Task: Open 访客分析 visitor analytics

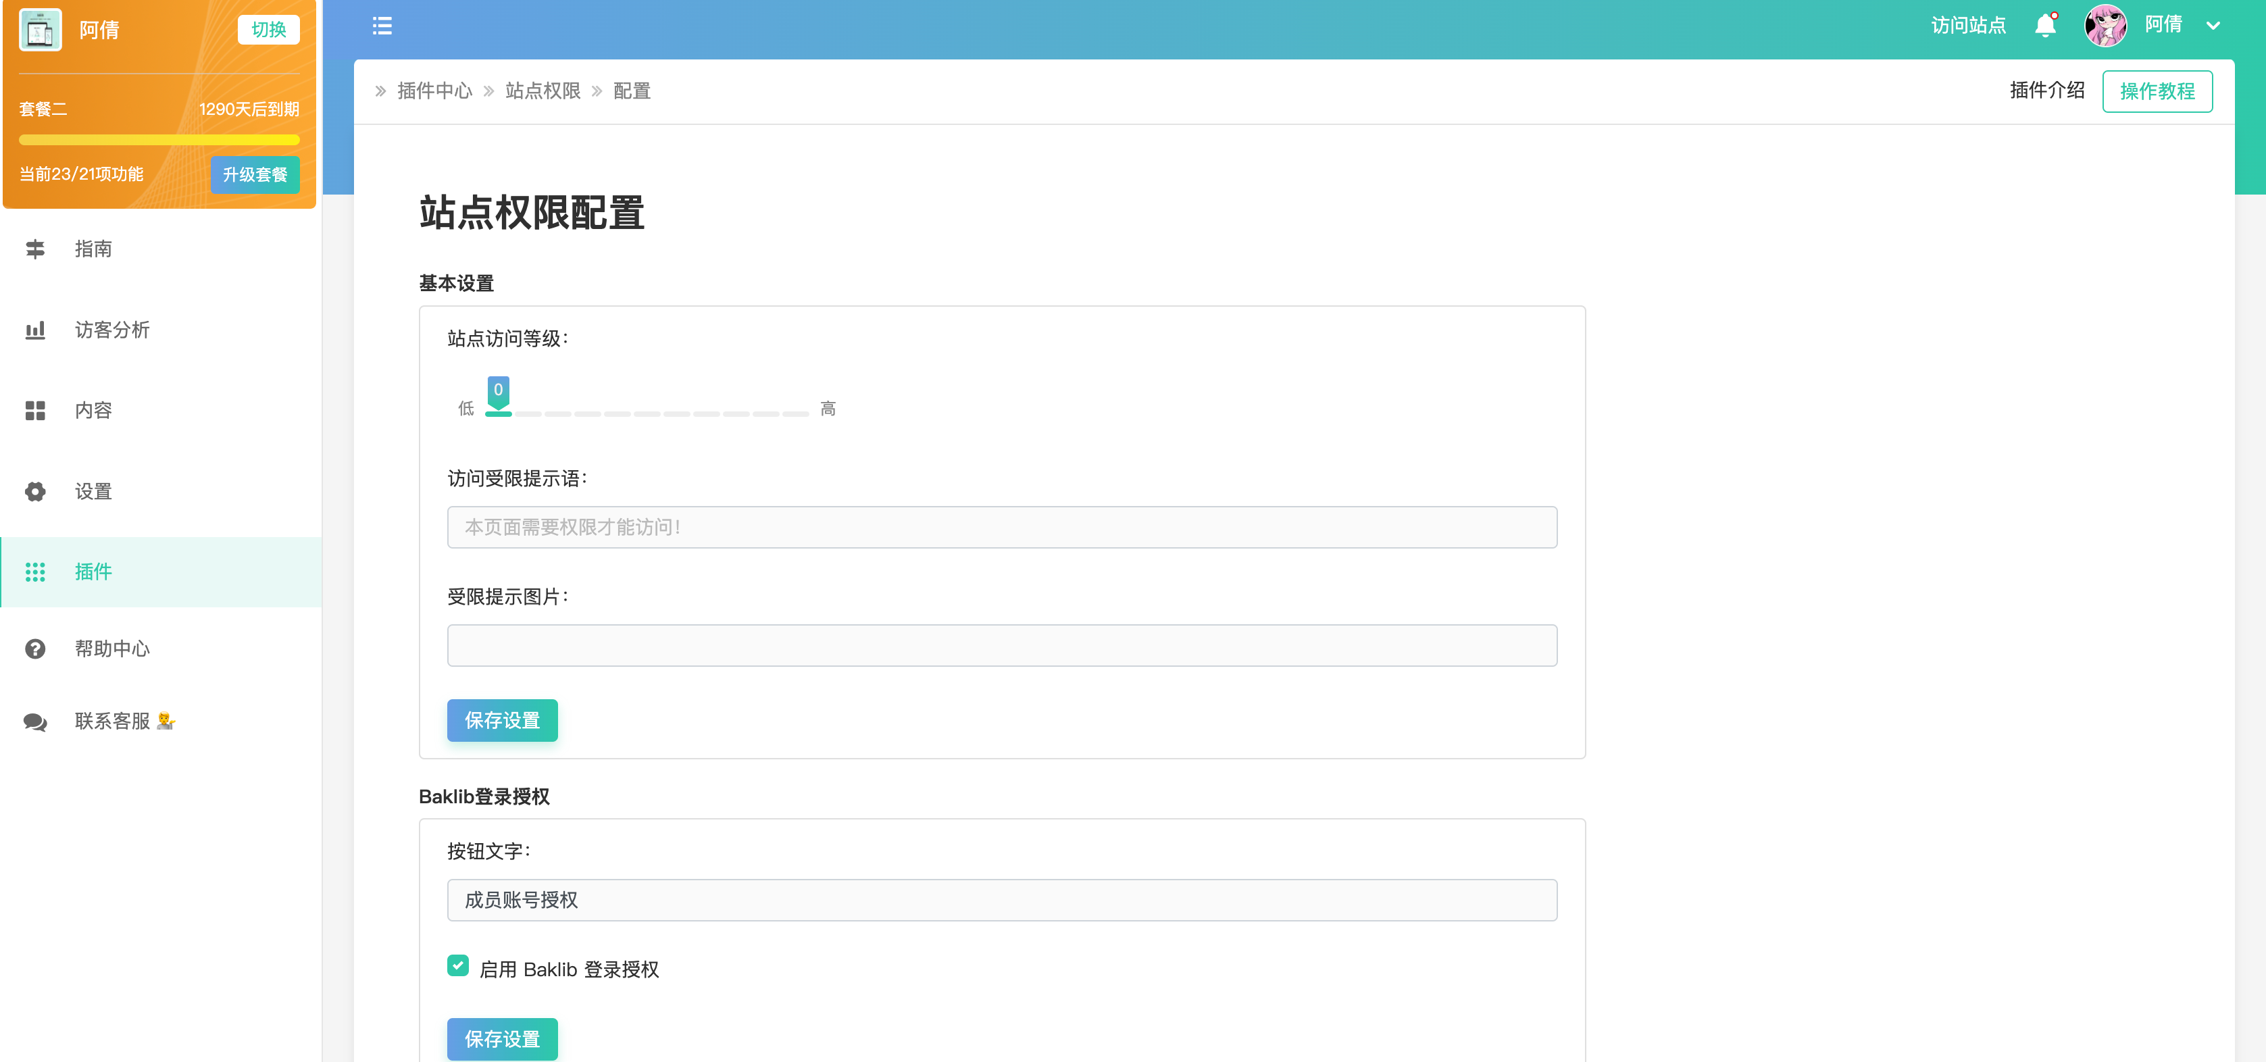Action: tap(111, 330)
